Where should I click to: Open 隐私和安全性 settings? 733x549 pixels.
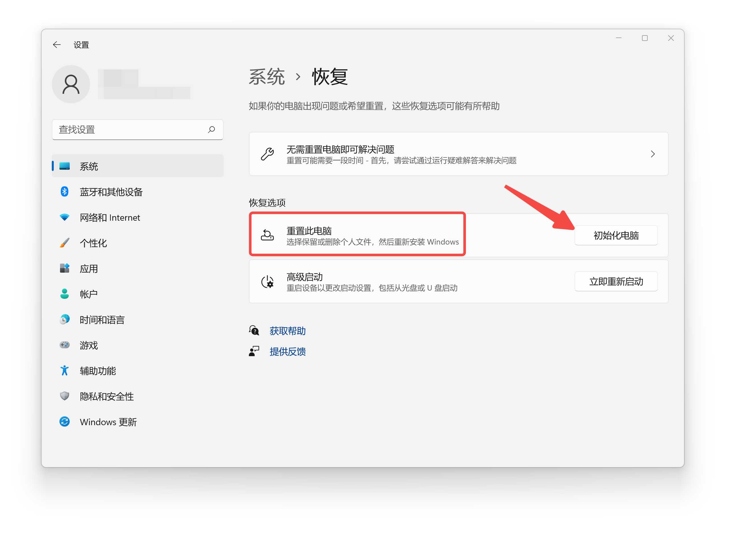[137, 396]
